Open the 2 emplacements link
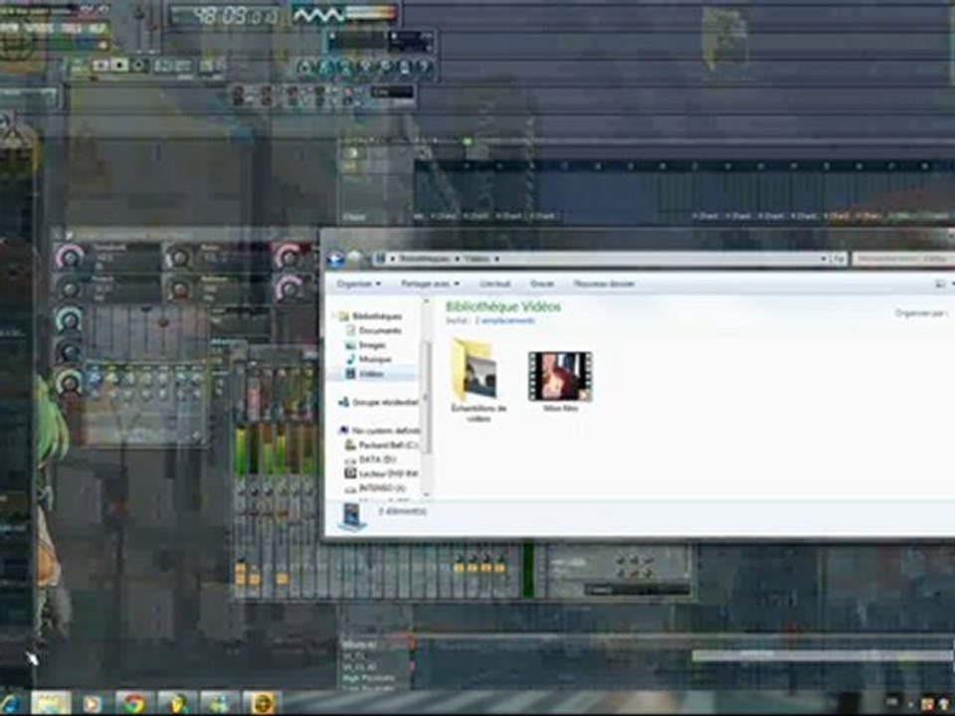The height and width of the screenshot is (716, 955). tap(505, 320)
